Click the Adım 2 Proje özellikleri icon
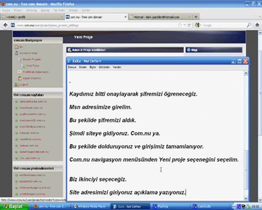The width and height of the screenshot is (262, 210). tap(69, 50)
